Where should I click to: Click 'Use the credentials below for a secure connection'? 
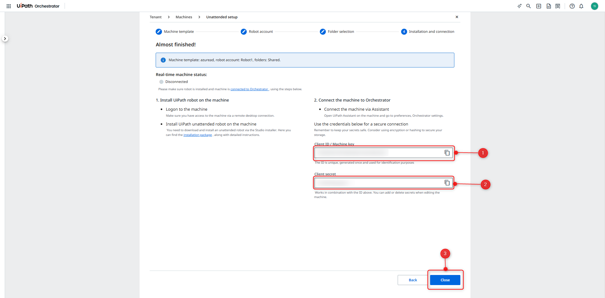click(361, 124)
